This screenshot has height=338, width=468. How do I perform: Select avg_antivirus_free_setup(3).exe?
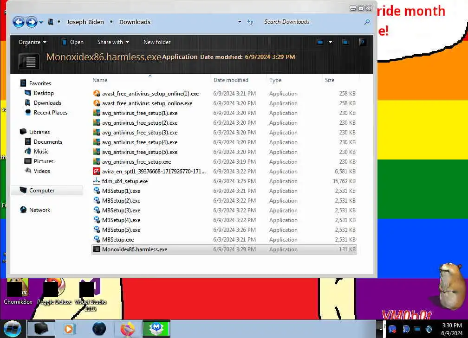(x=140, y=133)
